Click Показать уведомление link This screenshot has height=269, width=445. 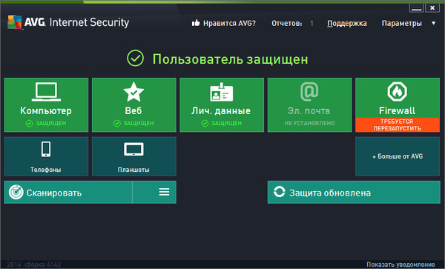400,265
